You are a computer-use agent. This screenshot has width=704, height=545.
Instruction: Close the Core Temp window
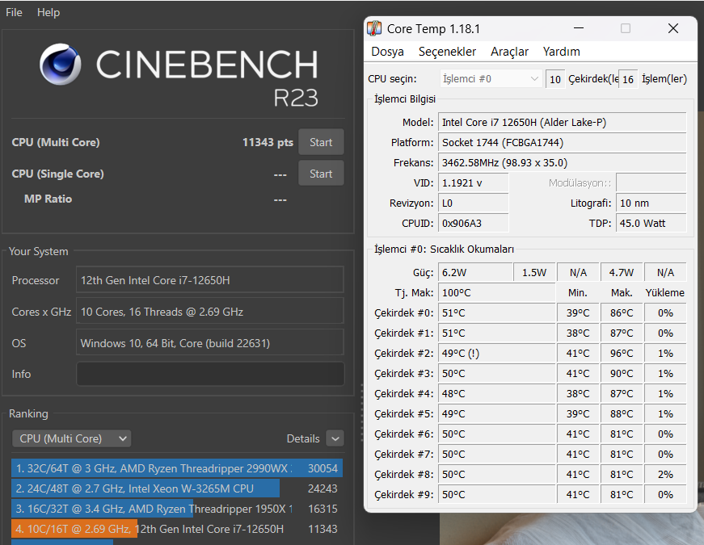(673, 28)
